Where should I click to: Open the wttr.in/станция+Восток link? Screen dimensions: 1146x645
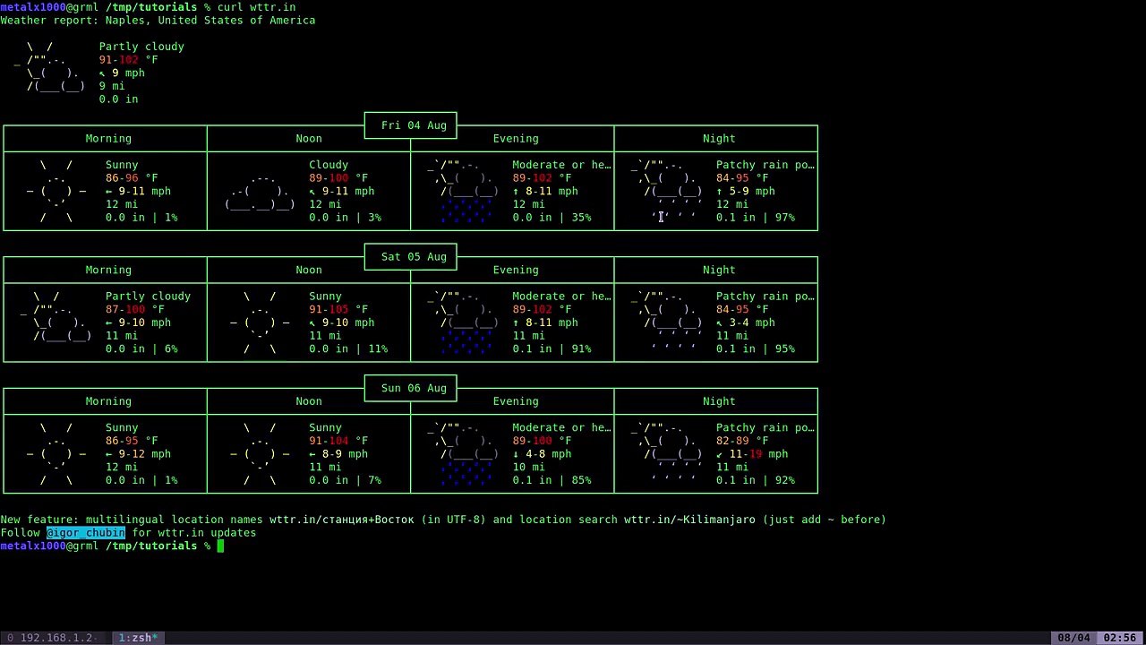[341, 520]
